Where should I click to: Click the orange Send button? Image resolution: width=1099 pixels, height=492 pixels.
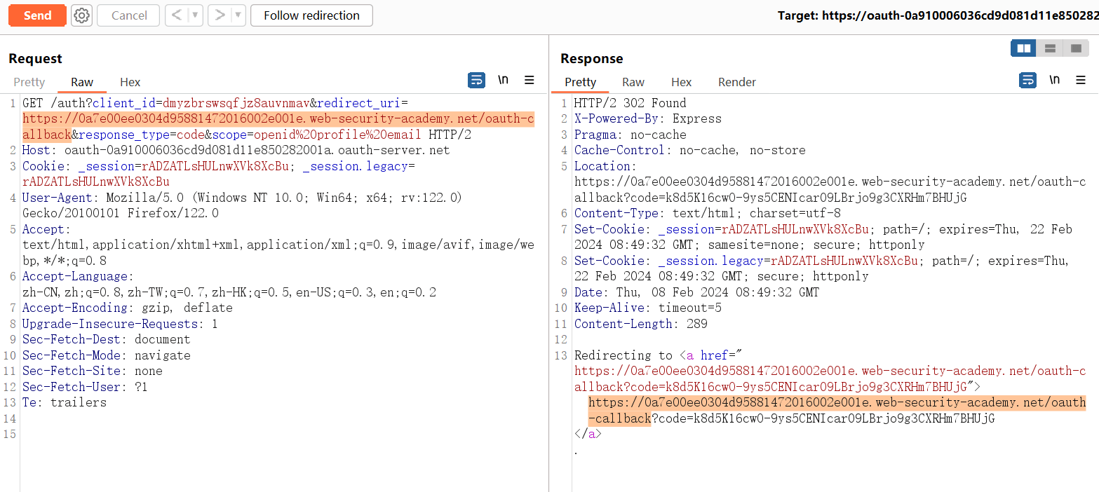pyautogui.click(x=37, y=15)
